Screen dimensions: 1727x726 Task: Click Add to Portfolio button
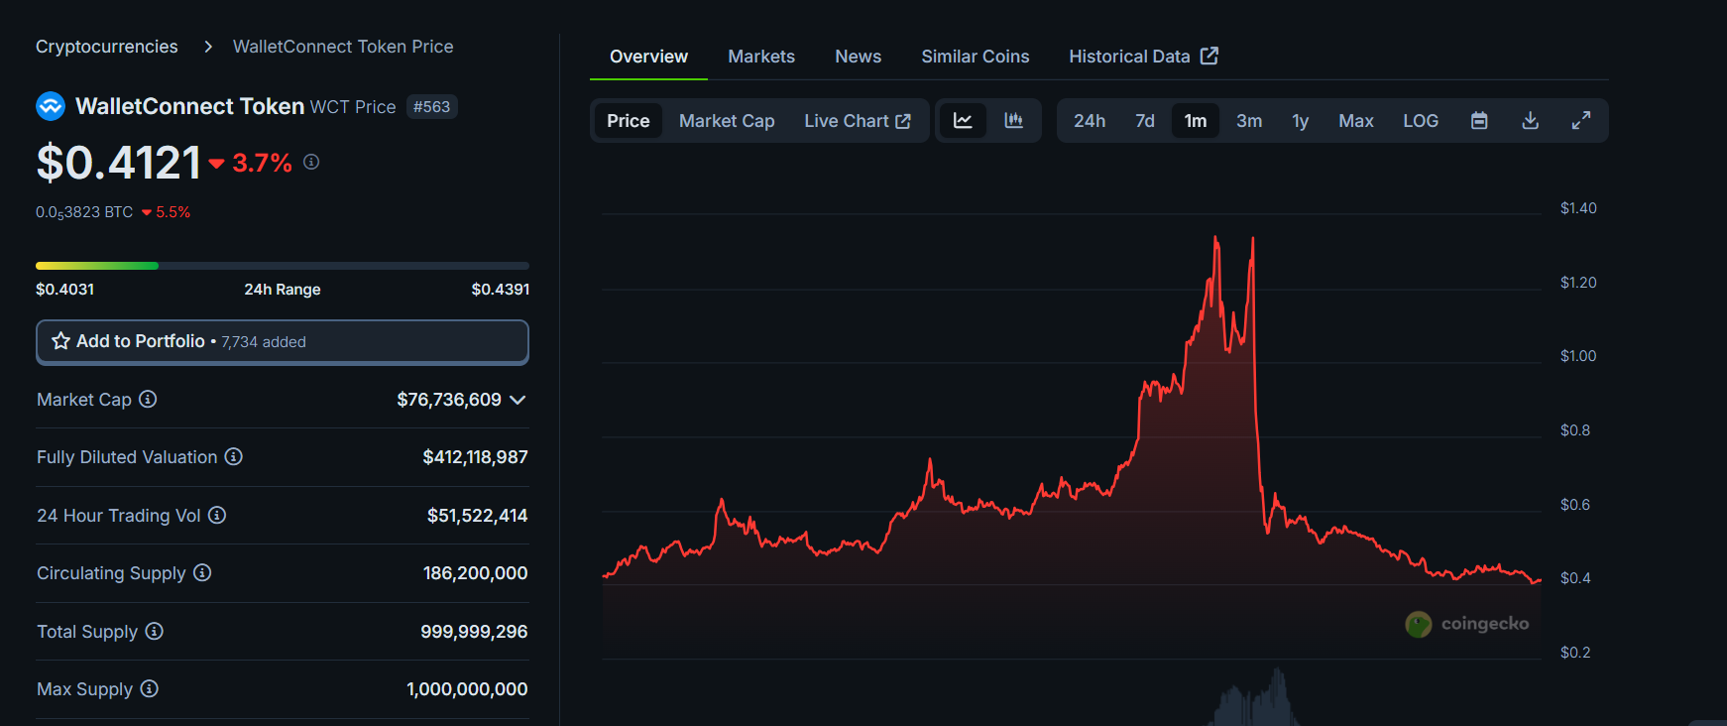tap(283, 341)
